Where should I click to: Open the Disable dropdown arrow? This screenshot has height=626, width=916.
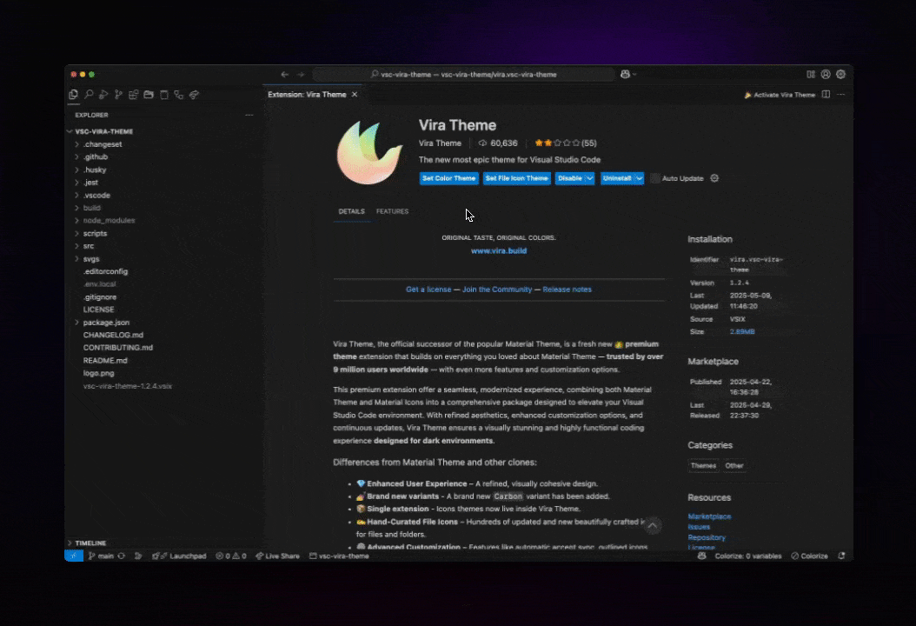click(590, 178)
